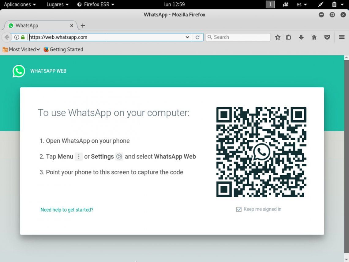Click the battery icon in top panel
This screenshot has width=349, height=262.
tap(334, 5)
